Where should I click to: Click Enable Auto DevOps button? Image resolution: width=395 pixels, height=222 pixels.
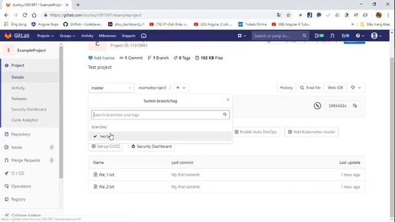pos(256,132)
